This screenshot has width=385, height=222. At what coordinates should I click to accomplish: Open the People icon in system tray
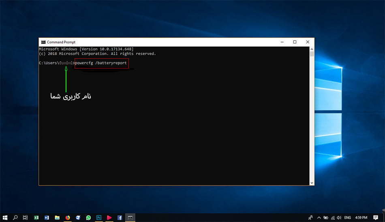point(310,218)
